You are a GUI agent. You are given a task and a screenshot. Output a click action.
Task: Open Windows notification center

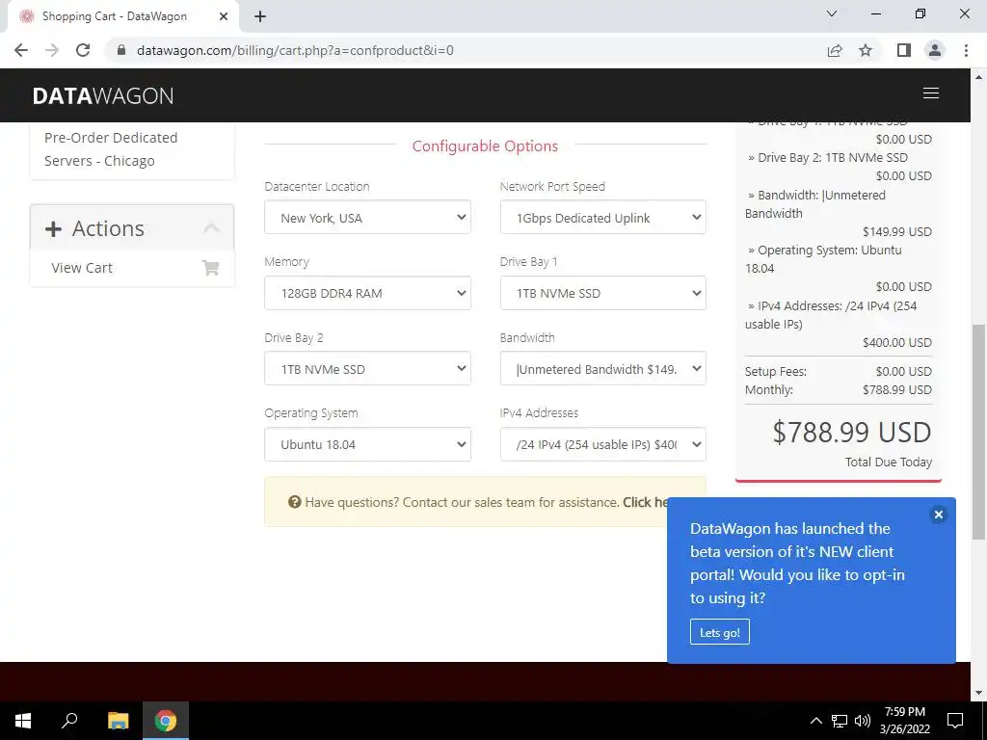(x=955, y=721)
